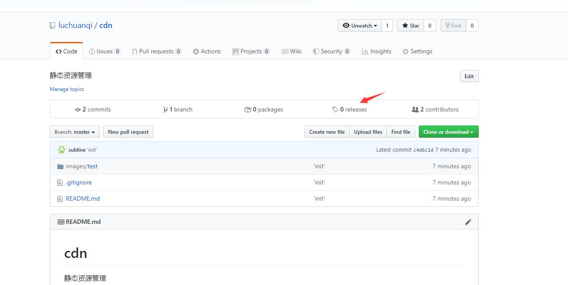Click the watchers count 1
The image size is (568, 285).
click(387, 25)
